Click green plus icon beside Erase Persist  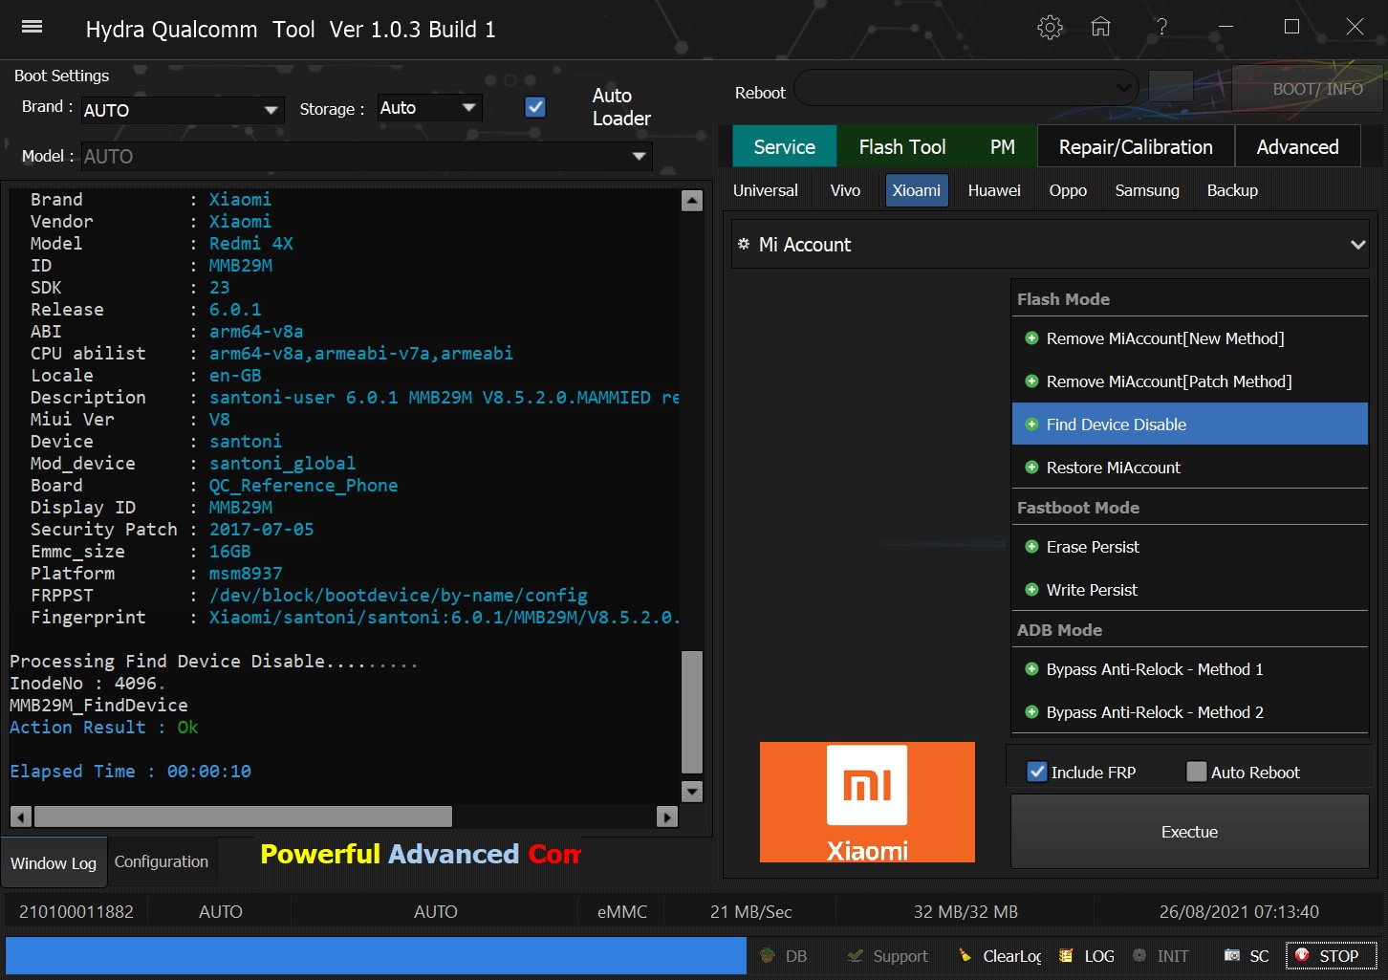(x=1031, y=547)
